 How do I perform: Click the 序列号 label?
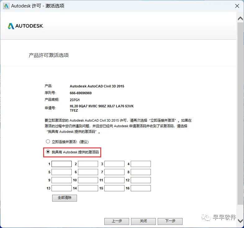[50, 93]
